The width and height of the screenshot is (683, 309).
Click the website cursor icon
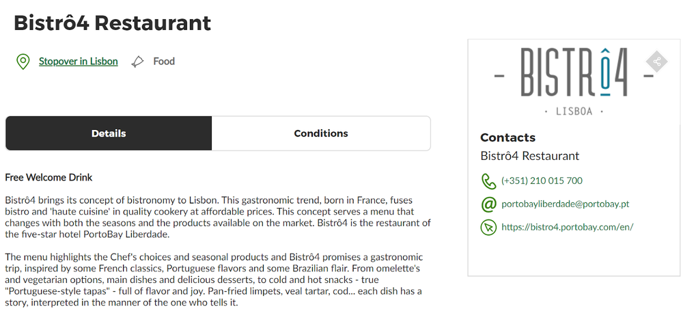tap(488, 227)
